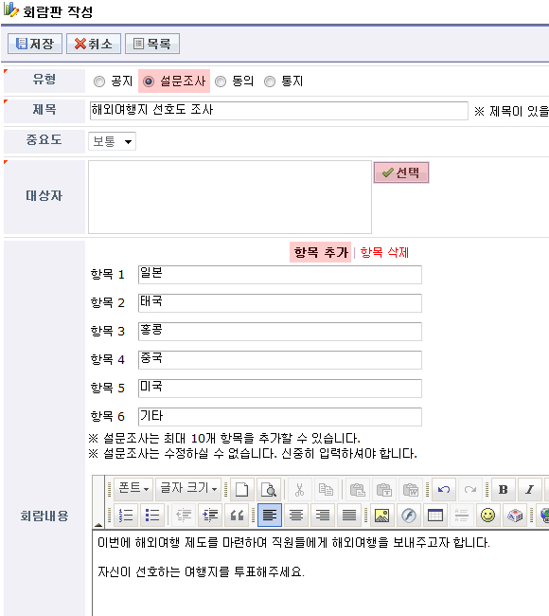The image size is (549, 616).
Task: Click the 항목 삭제 link
Action: [x=384, y=252]
